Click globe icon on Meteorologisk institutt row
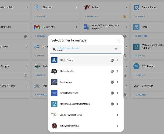Viewport: 164px width, 134px height. click(x=112, y=104)
